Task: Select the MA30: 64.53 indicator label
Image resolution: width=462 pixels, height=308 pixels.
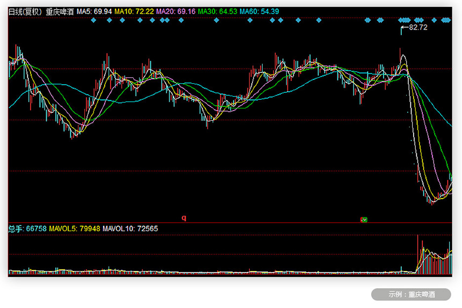Action: point(218,11)
